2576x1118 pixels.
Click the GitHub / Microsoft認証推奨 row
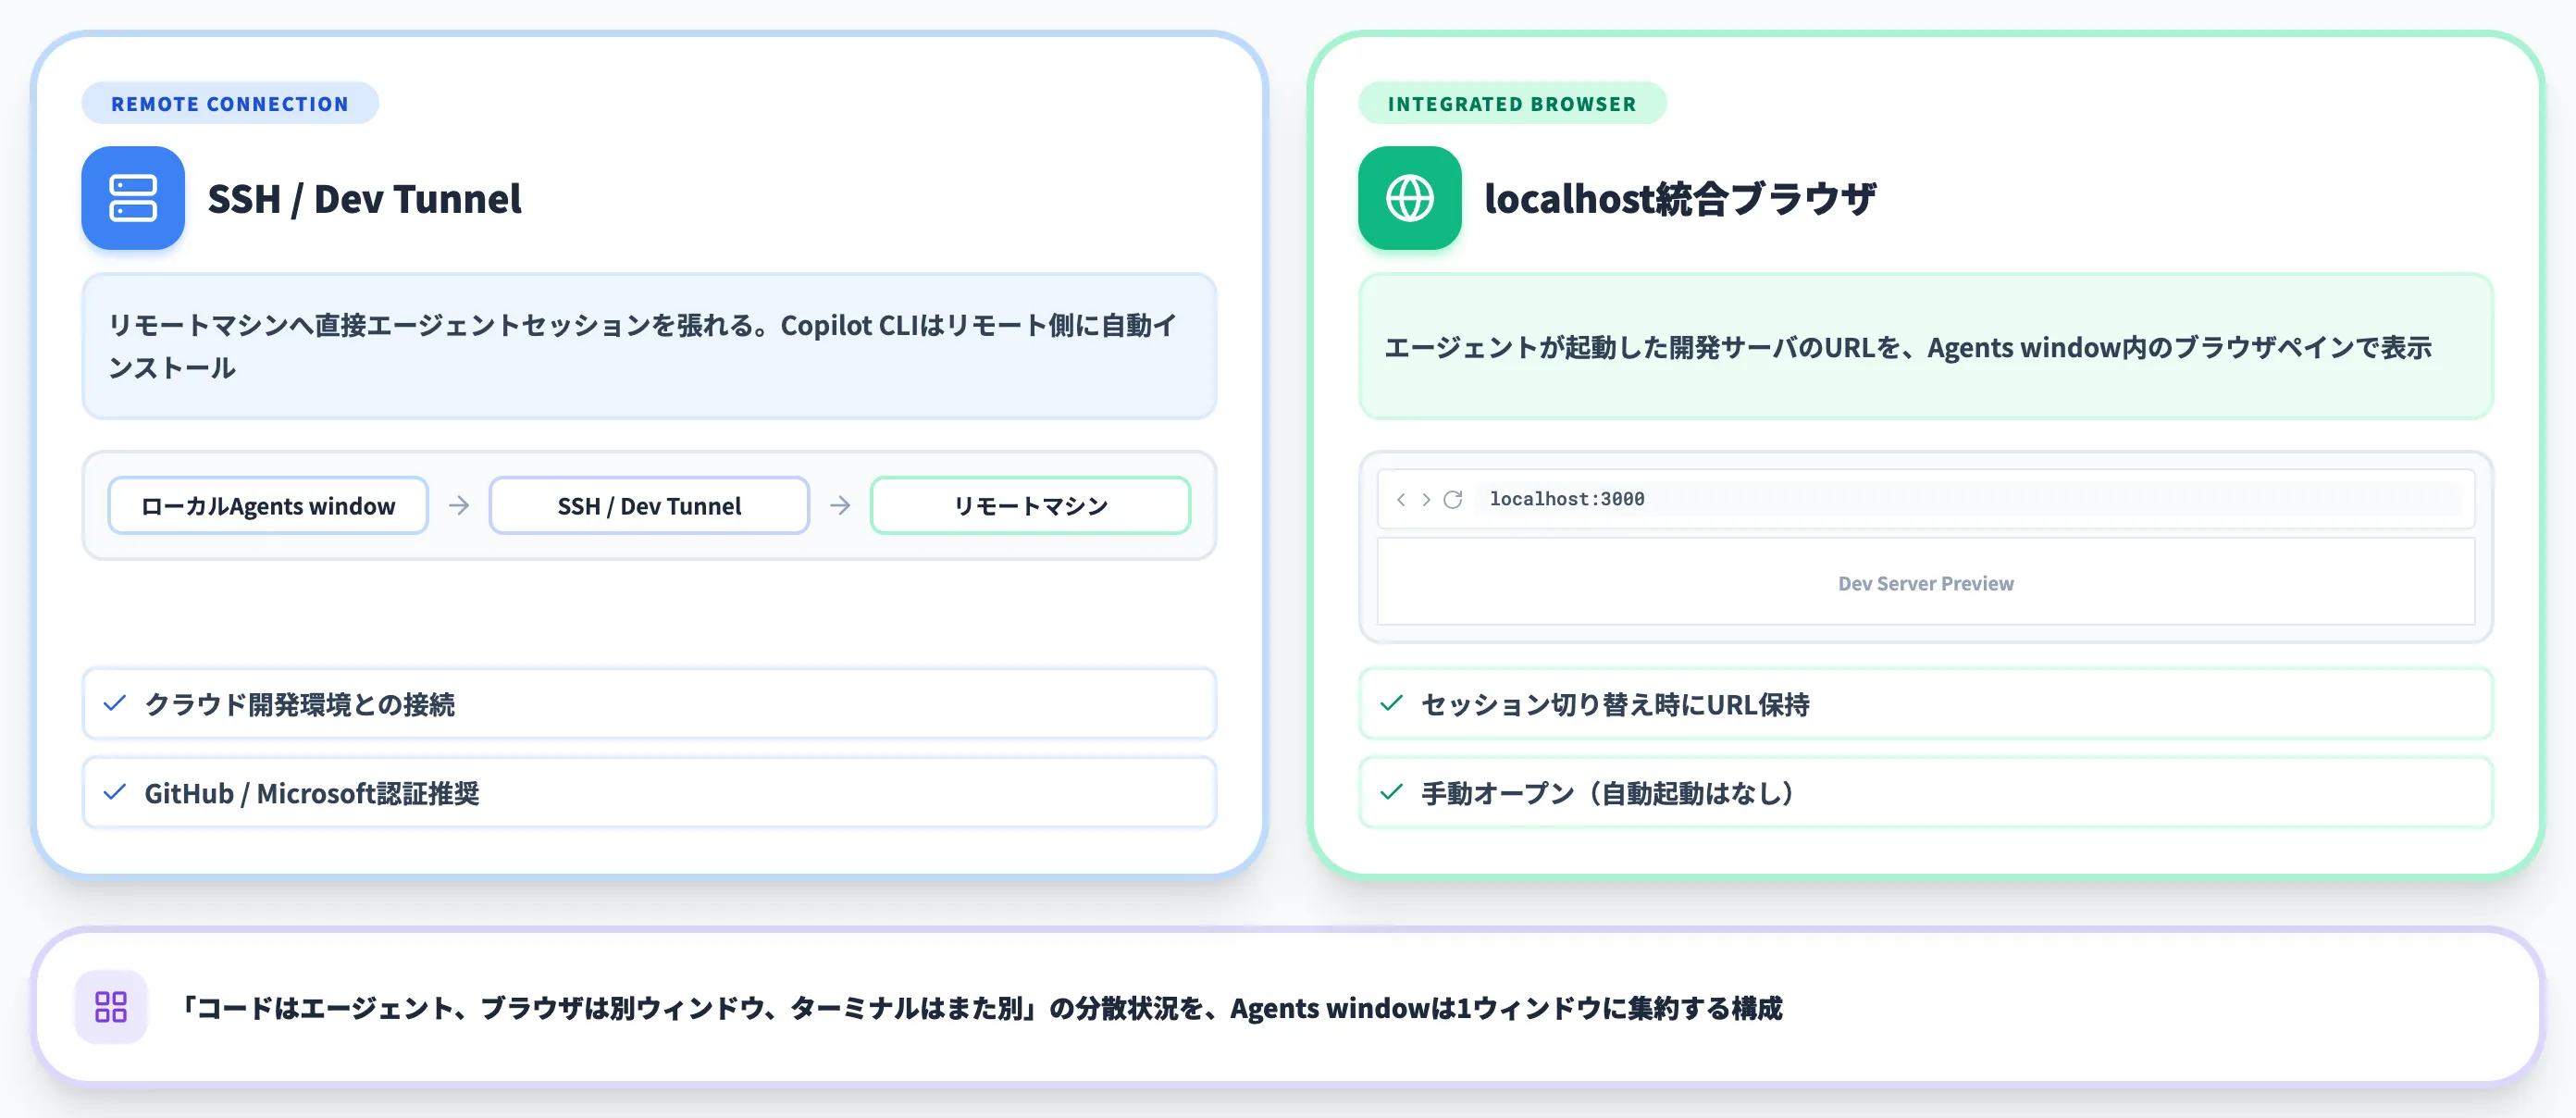click(649, 792)
